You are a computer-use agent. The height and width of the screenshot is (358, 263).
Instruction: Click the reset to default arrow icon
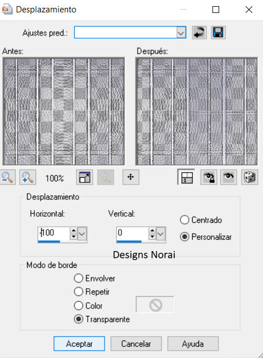[x=199, y=33]
